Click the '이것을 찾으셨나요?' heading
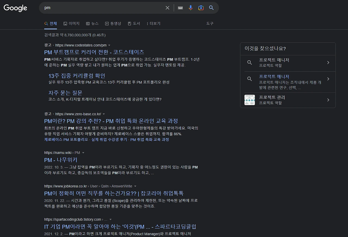Image resolution: width=348 pixels, height=237 pixels. [265, 49]
